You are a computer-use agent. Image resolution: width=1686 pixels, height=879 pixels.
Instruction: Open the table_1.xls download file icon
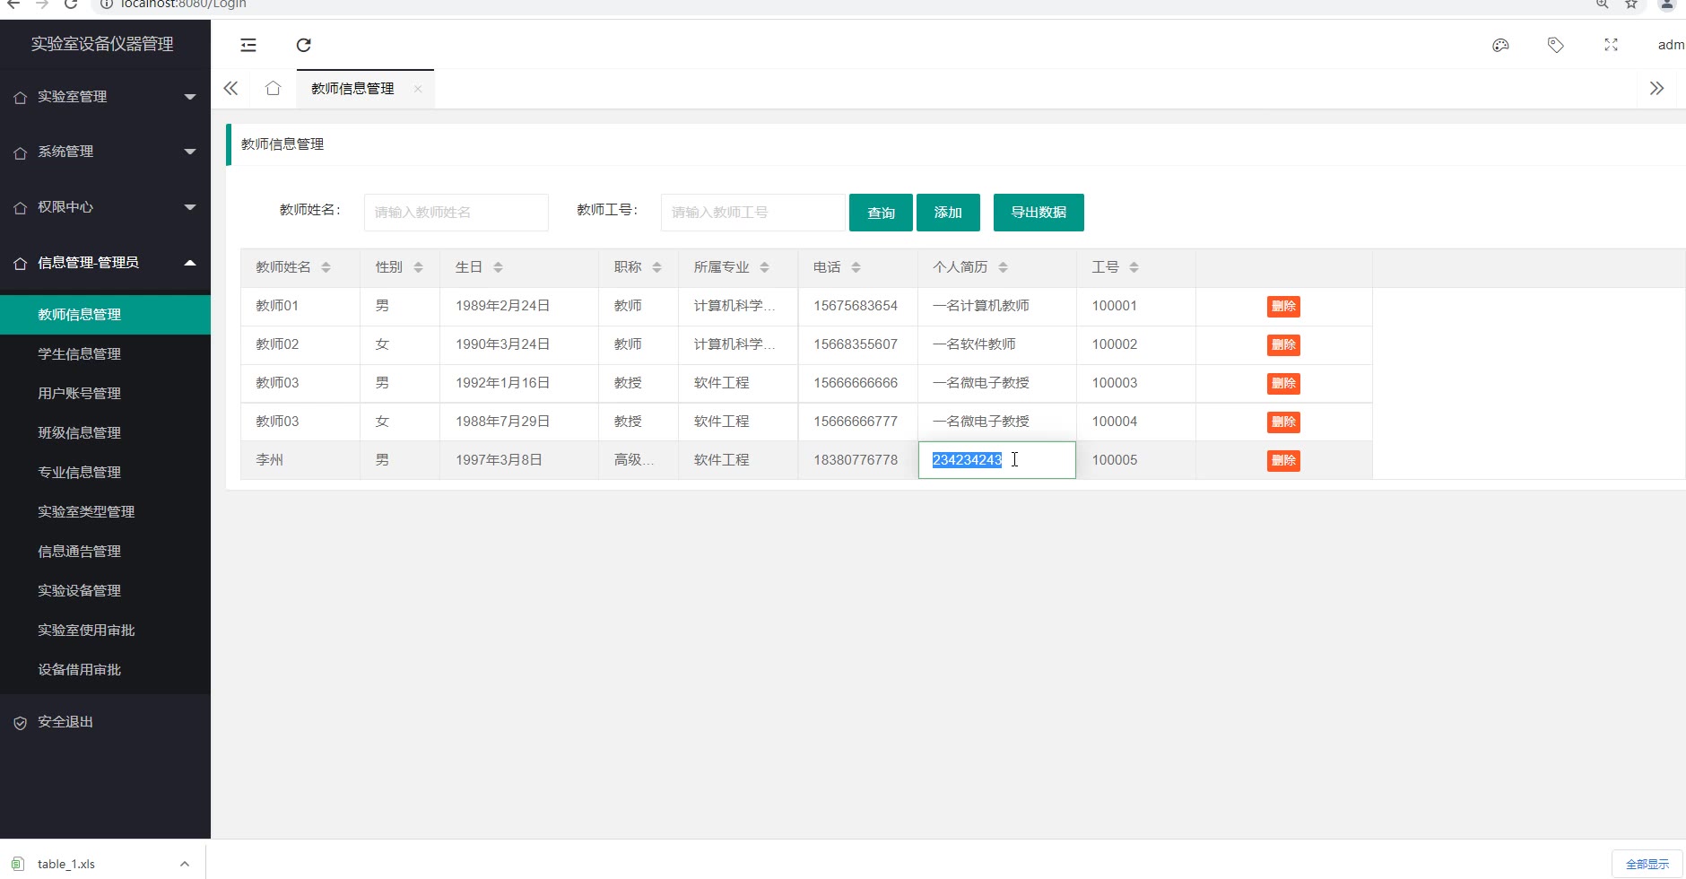18,864
